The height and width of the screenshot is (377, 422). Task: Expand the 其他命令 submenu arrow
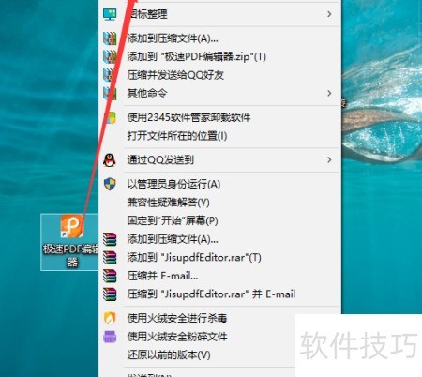pyautogui.click(x=329, y=93)
